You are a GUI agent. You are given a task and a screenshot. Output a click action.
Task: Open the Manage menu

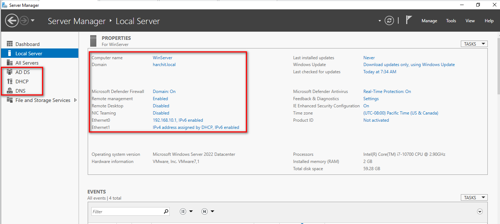coord(429,21)
